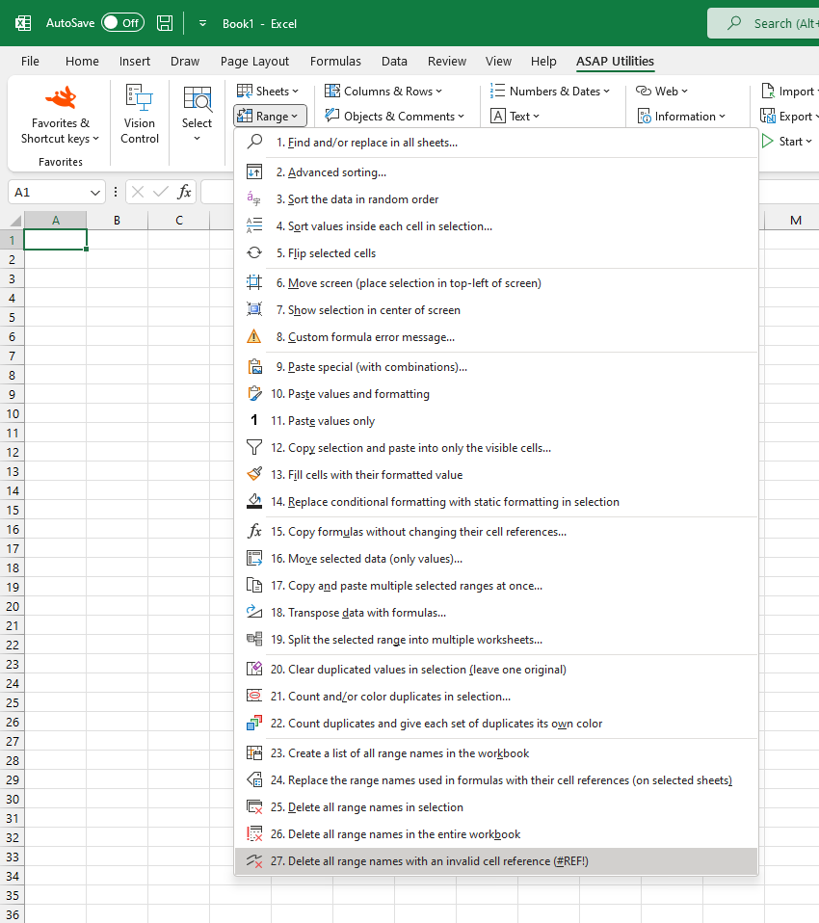
Task: Click the Start option in the ribbon
Action: (790, 141)
